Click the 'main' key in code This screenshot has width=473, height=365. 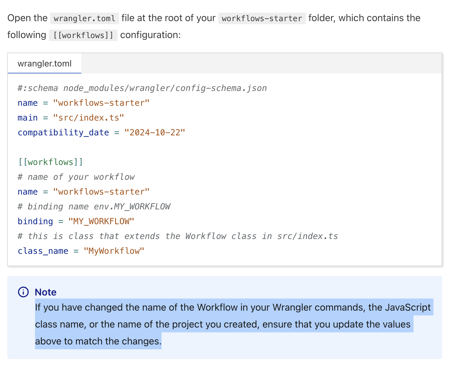coord(27,118)
